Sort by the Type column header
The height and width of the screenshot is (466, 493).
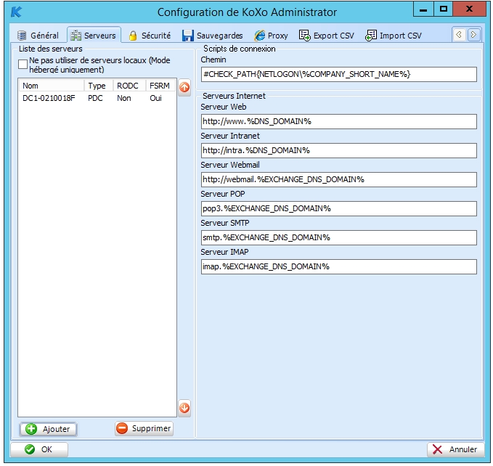click(x=99, y=86)
